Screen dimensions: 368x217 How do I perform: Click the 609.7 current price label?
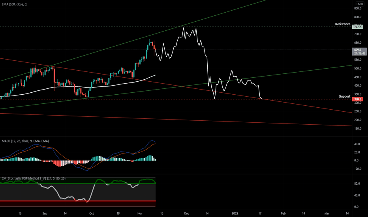pos(358,50)
